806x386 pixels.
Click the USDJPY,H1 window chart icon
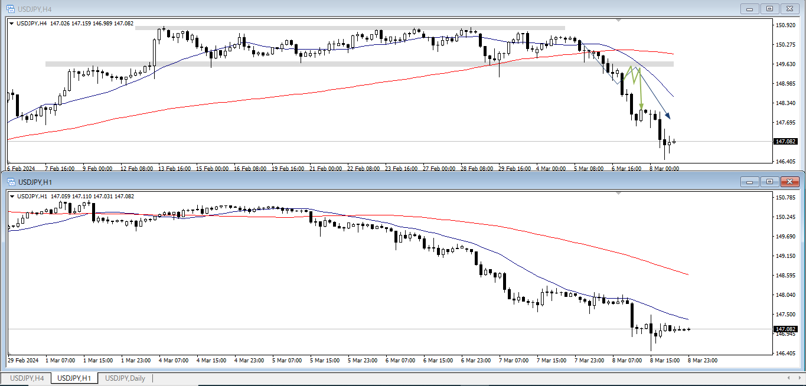[x=11, y=181]
